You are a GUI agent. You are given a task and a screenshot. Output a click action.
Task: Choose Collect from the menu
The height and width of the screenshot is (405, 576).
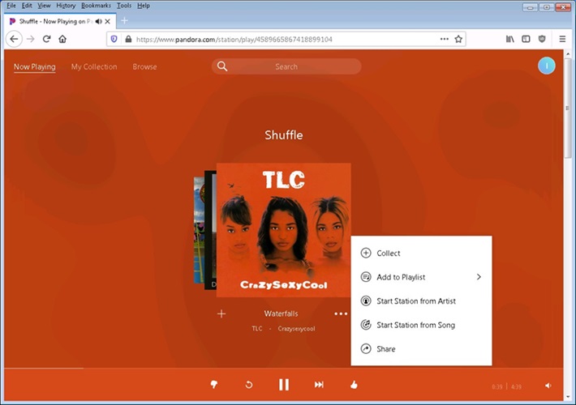[421, 253]
